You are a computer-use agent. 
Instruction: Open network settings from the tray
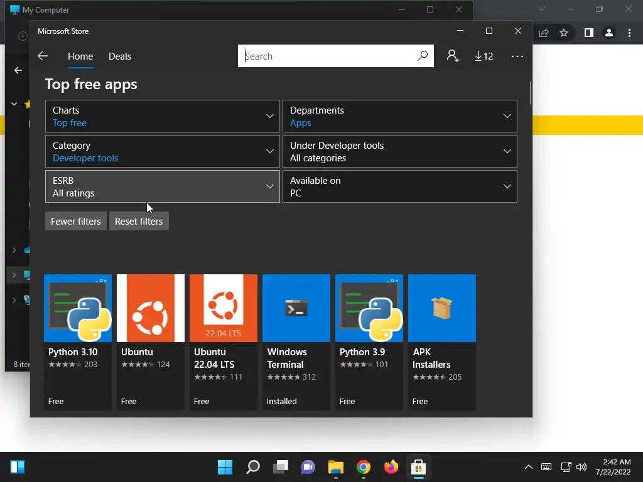(566, 467)
